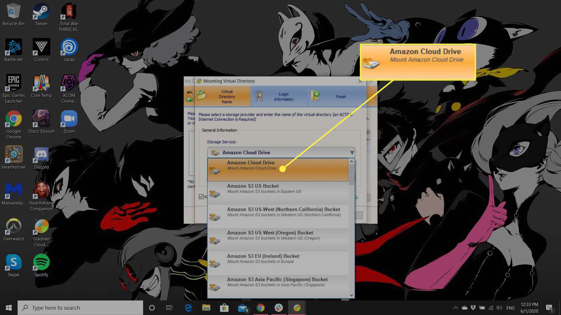This screenshot has width=561, height=315.
Task: Choose Amazon S3 US-West Northern California Bucket
Action: [278, 216]
